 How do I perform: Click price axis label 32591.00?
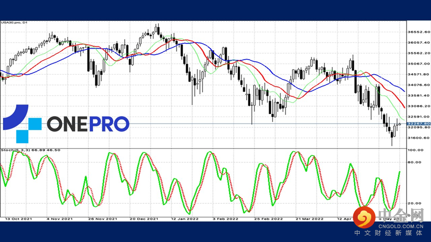[x=419, y=117]
